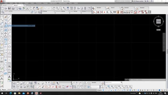This screenshot has width=168, height=95.
Task: Open workspace switching gear in status bar
Action: click(x=148, y=90)
